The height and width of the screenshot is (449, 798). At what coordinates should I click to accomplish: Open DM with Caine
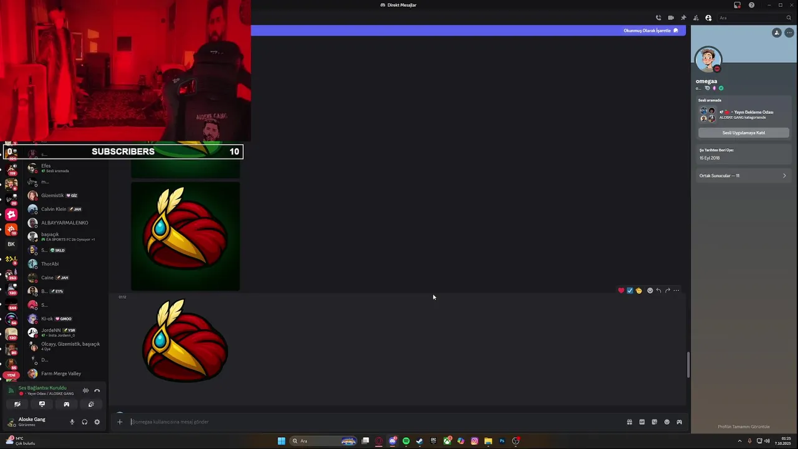(65, 278)
